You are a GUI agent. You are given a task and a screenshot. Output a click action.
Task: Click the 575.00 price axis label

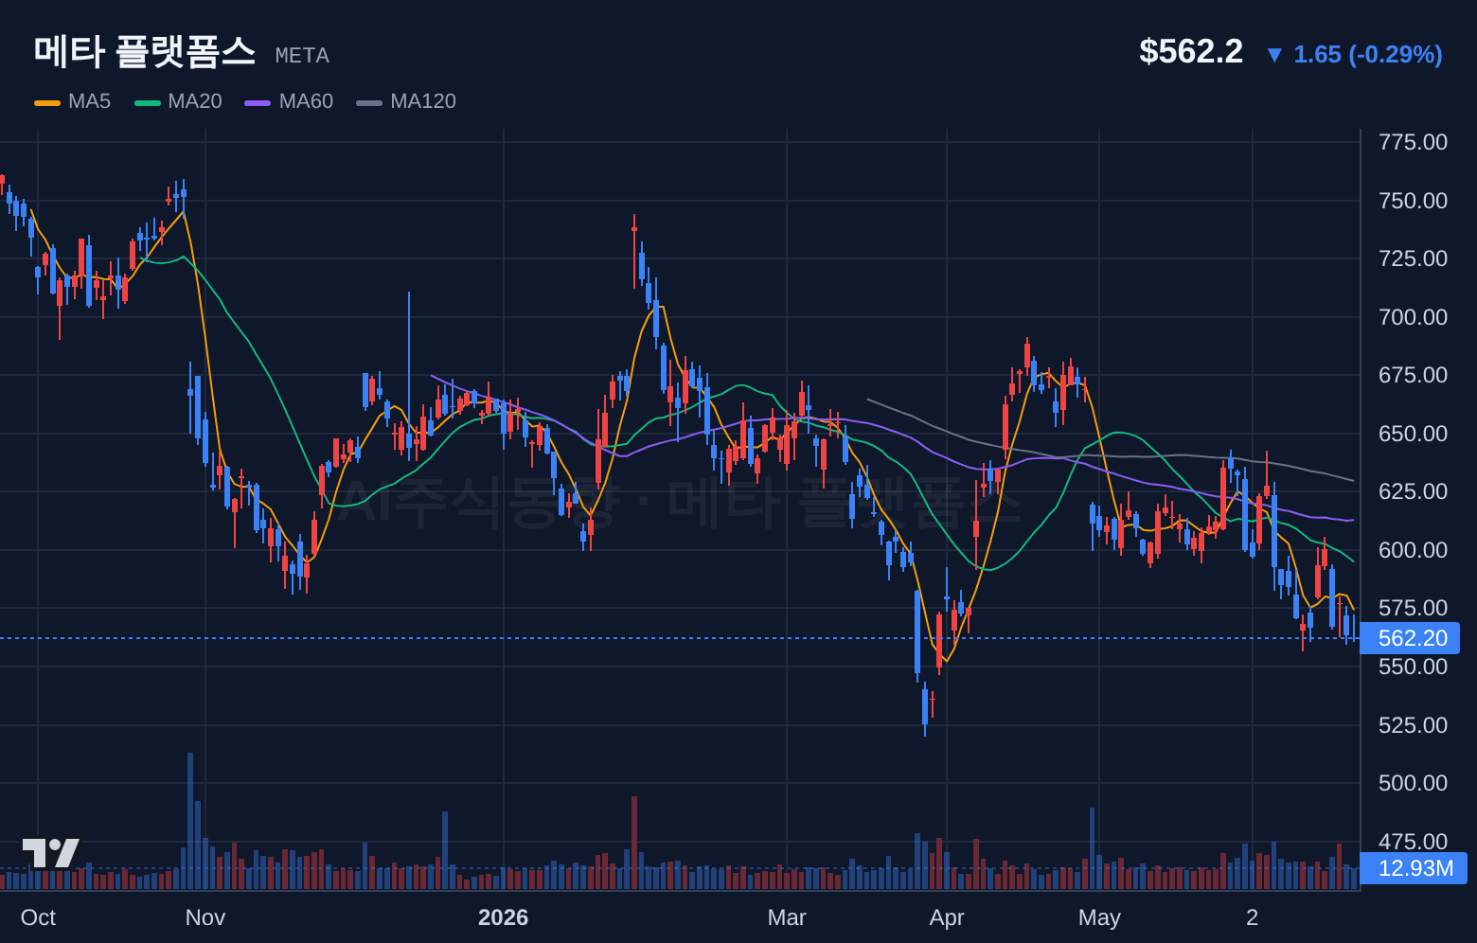click(x=1413, y=608)
